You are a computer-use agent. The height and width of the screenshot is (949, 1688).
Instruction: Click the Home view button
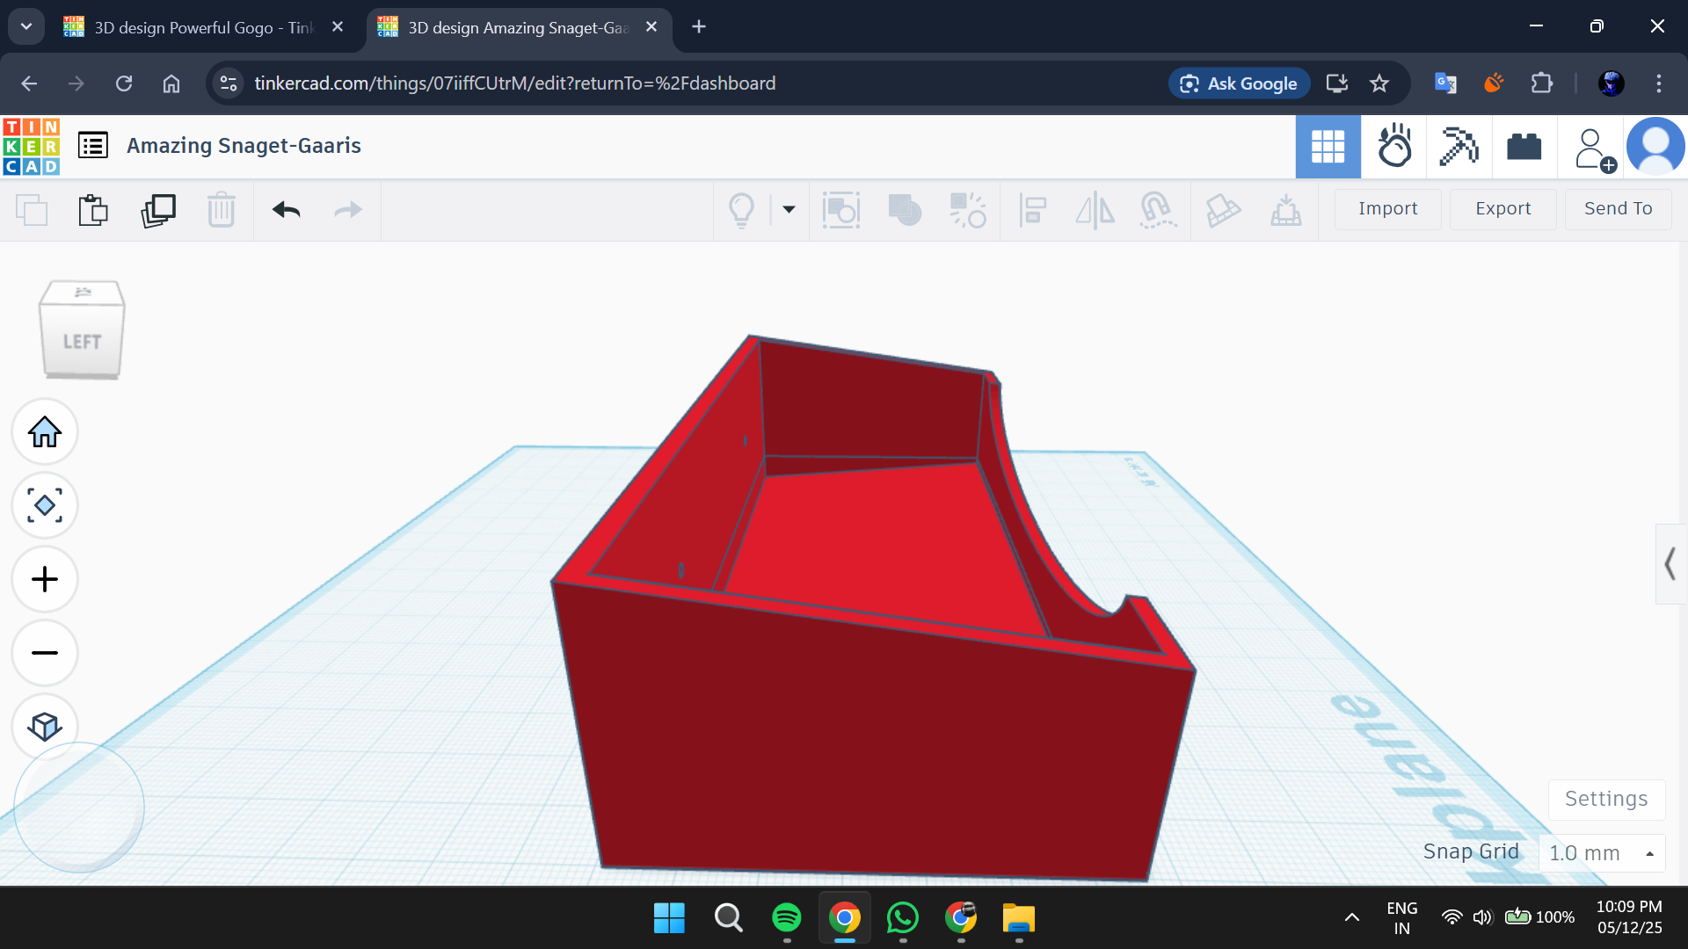(x=45, y=431)
